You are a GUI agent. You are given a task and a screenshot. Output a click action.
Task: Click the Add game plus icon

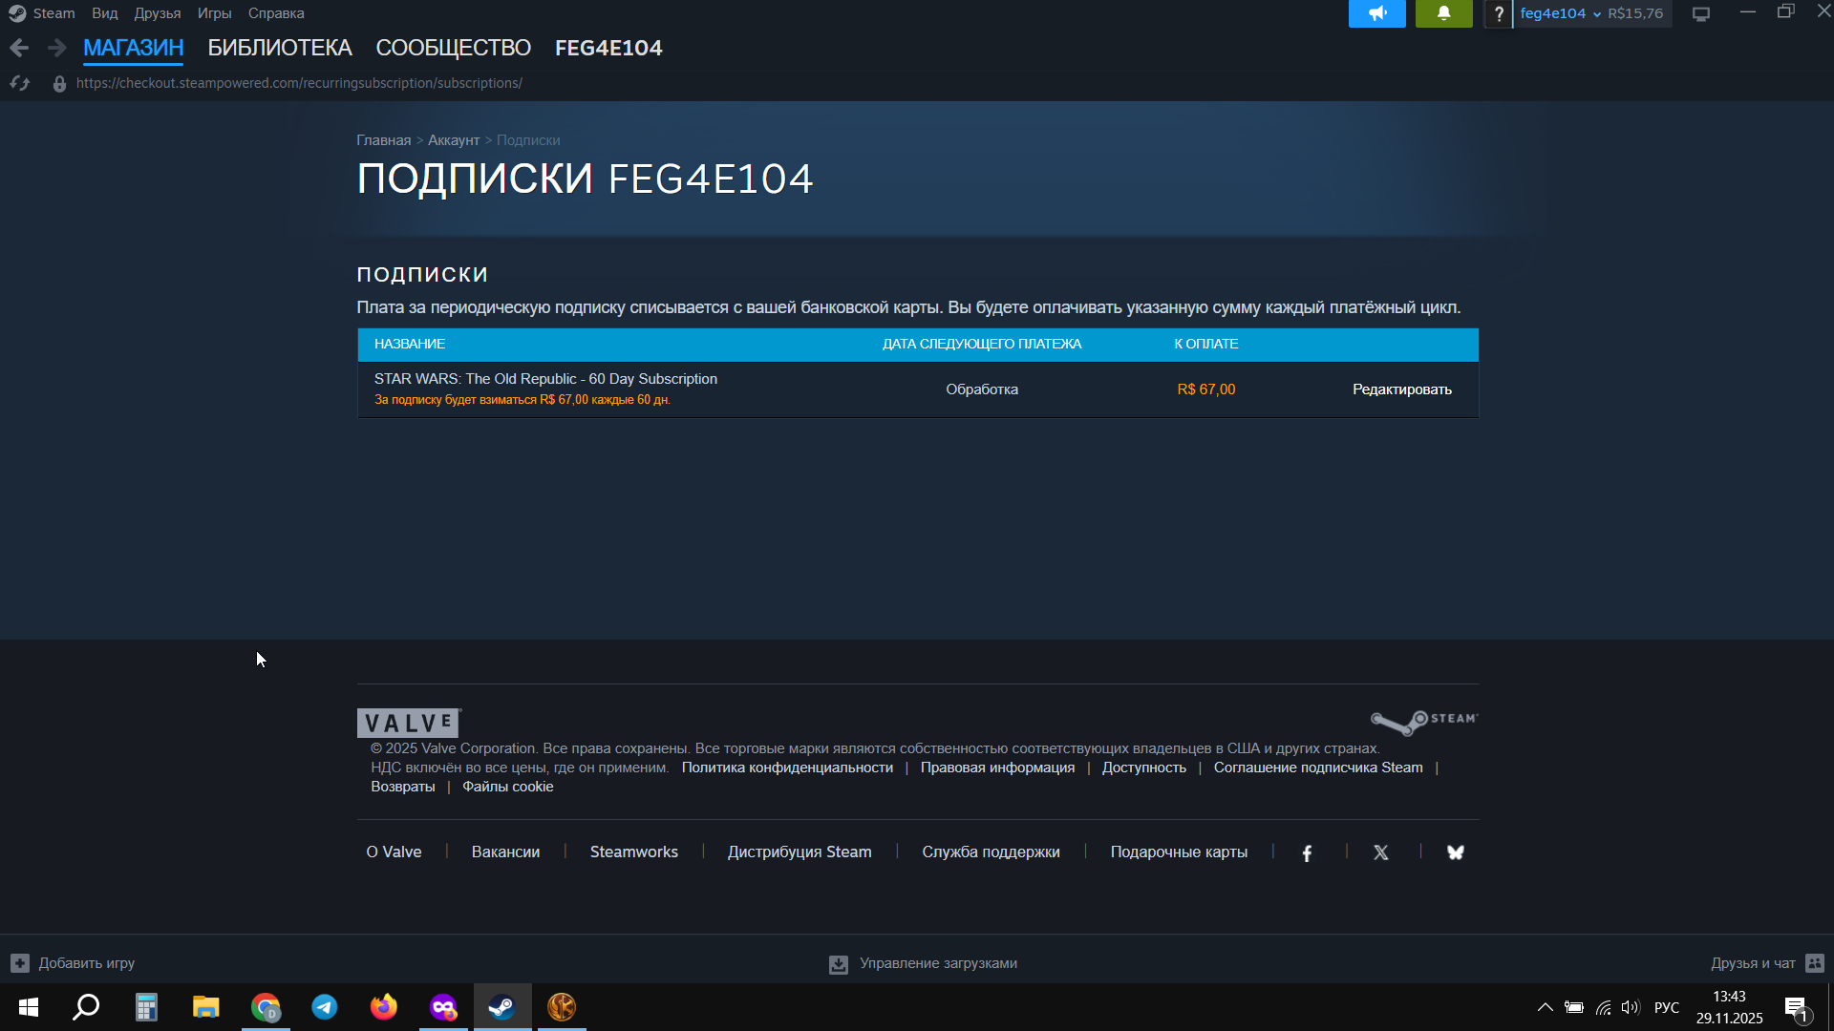pyautogui.click(x=20, y=963)
